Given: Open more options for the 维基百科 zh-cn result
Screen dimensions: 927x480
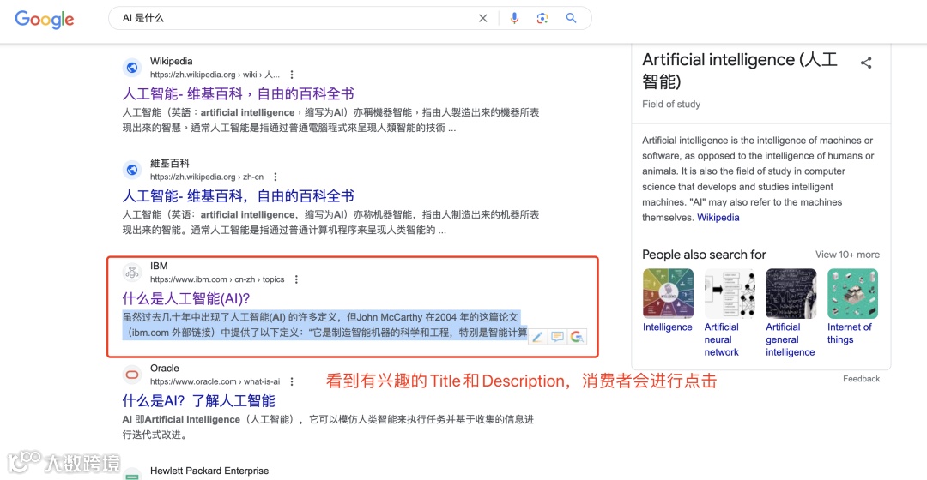Looking at the screenshot, I should click(276, 177).
